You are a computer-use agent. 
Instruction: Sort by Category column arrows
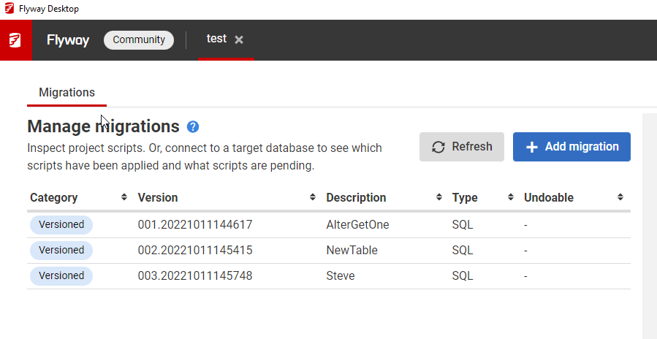[124, 197]
